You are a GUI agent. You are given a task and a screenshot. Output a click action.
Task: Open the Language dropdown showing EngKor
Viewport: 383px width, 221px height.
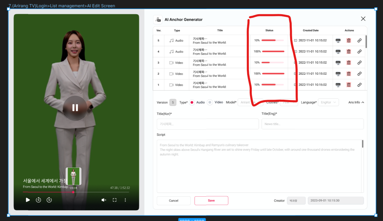pyautogui.click(x=328, y=103)
